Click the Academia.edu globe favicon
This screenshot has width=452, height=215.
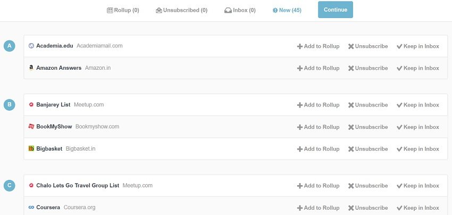[x=31, y=46]
